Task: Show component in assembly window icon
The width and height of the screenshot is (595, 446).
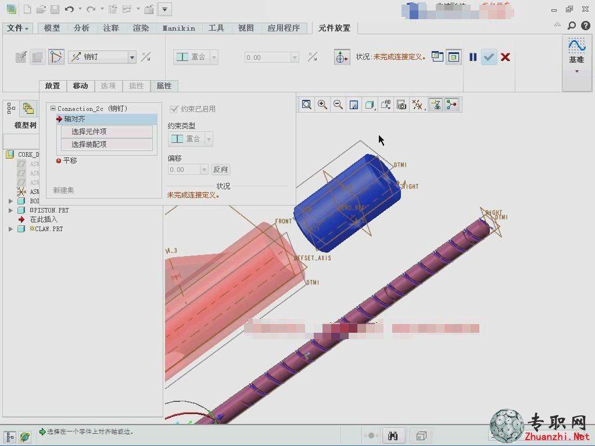Action: pyautogui.click(x=453, y=57)
